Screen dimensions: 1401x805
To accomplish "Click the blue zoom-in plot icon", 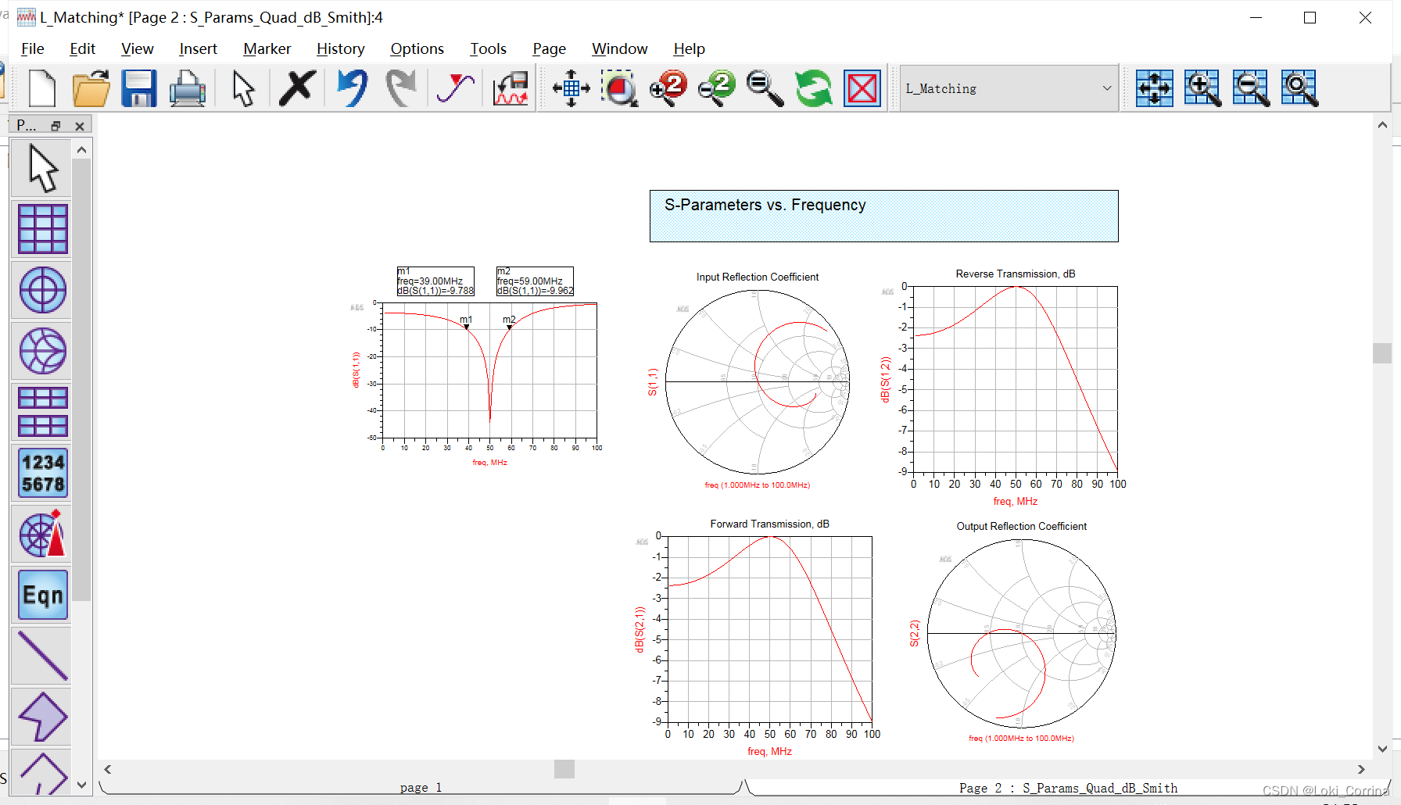I will pos(1202,88).
